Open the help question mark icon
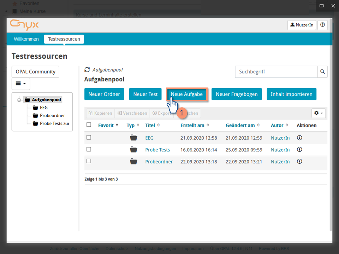The image size is (339, 254). click(322, 25)
